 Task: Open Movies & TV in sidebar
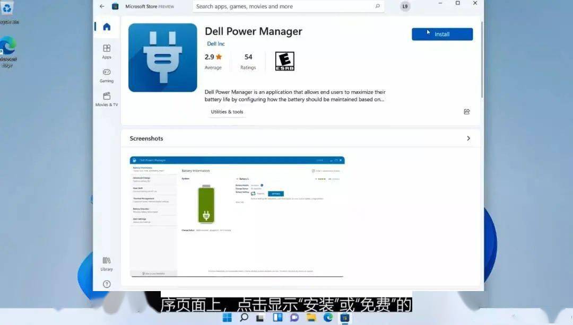coord(107,99)
